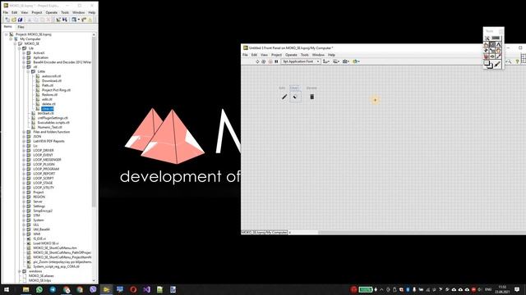Click the Run arrow in Front Panel toolbar
The height and width of the screenshot is (295, 526).
click(x=257, y=61)
